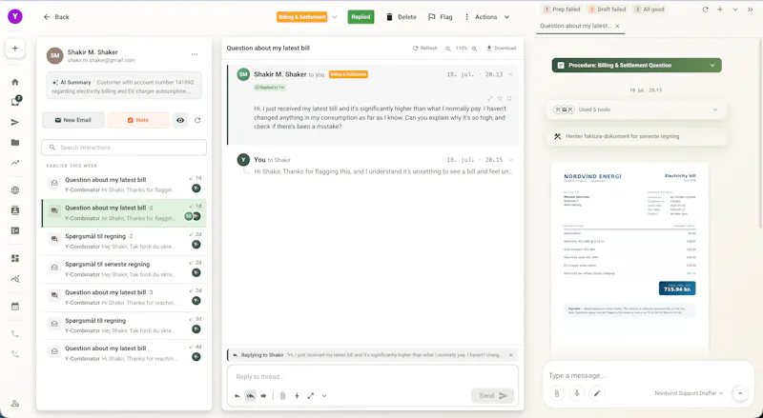
Task: Attach a file to the thread reply
Action: coord(282,396)
